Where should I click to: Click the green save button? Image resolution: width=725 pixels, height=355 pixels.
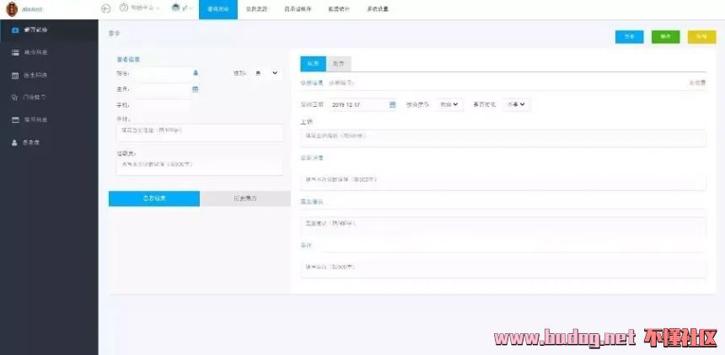click(665, 37)
